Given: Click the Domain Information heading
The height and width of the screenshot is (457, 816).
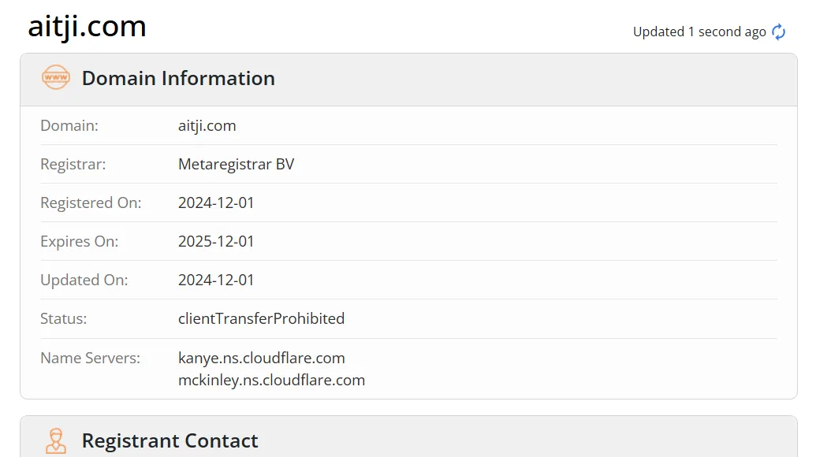Looking at the screenshot, I should pos(178,78).
